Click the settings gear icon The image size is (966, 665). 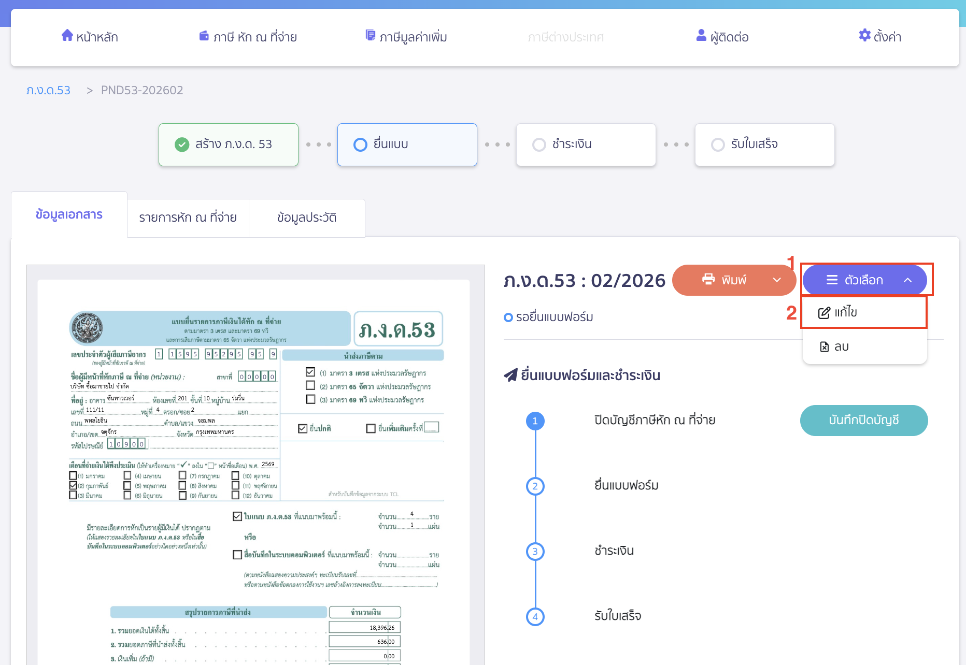864,35
